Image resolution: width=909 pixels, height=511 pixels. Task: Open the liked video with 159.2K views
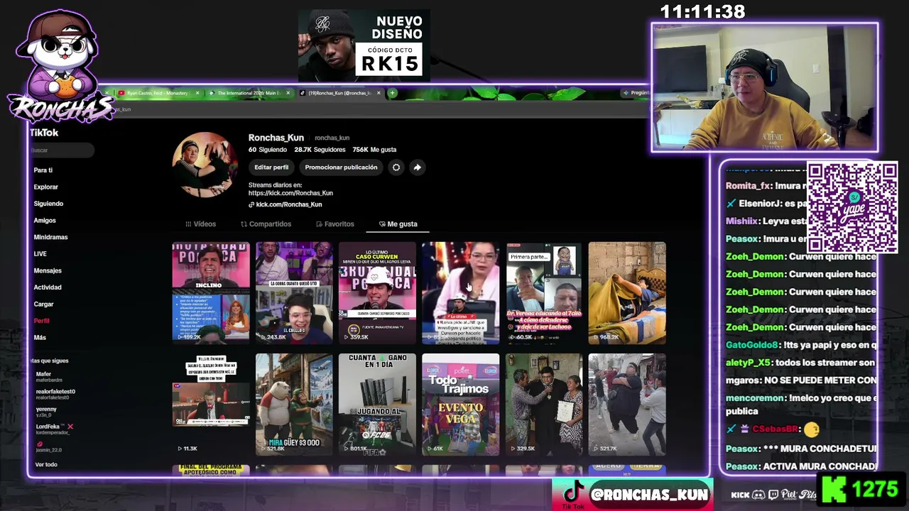tap(211, 293)
